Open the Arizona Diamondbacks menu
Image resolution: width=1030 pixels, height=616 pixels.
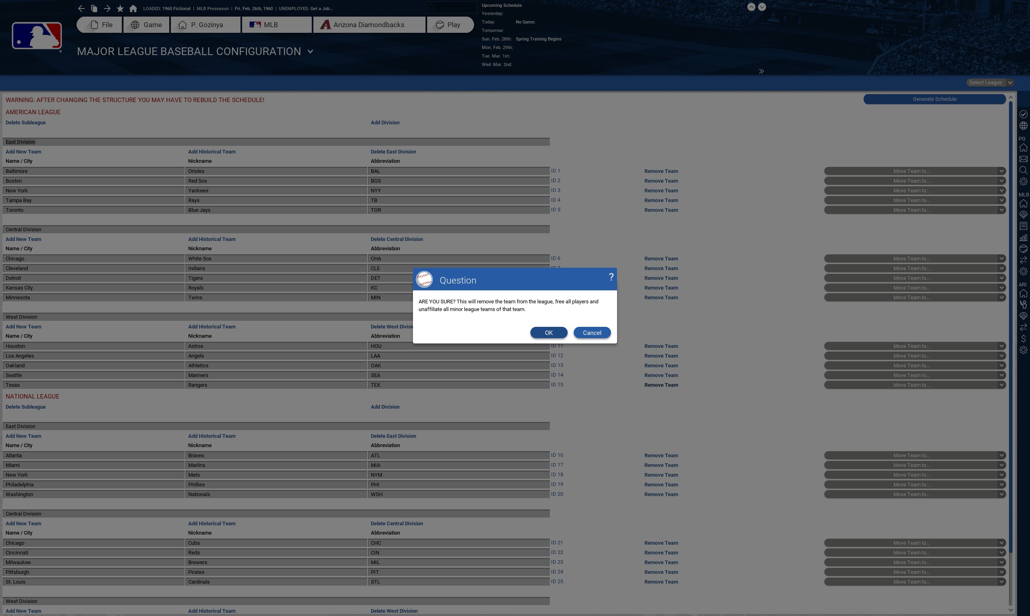pos(369,25)
